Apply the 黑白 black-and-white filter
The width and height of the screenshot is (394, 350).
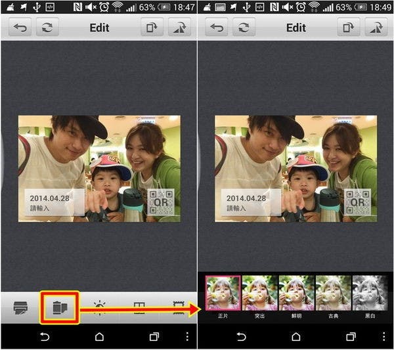pos(370,293)
